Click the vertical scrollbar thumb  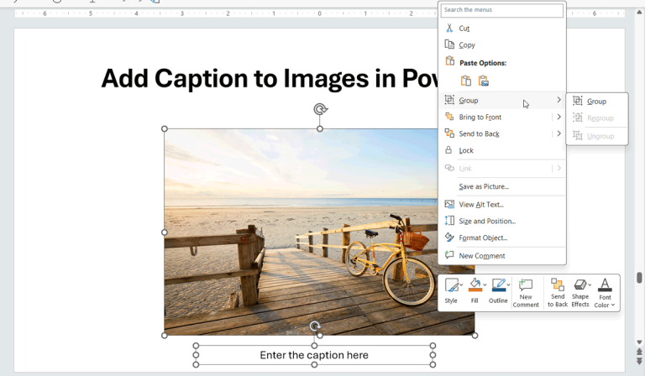pyautogui.click(x=639, y=278)
